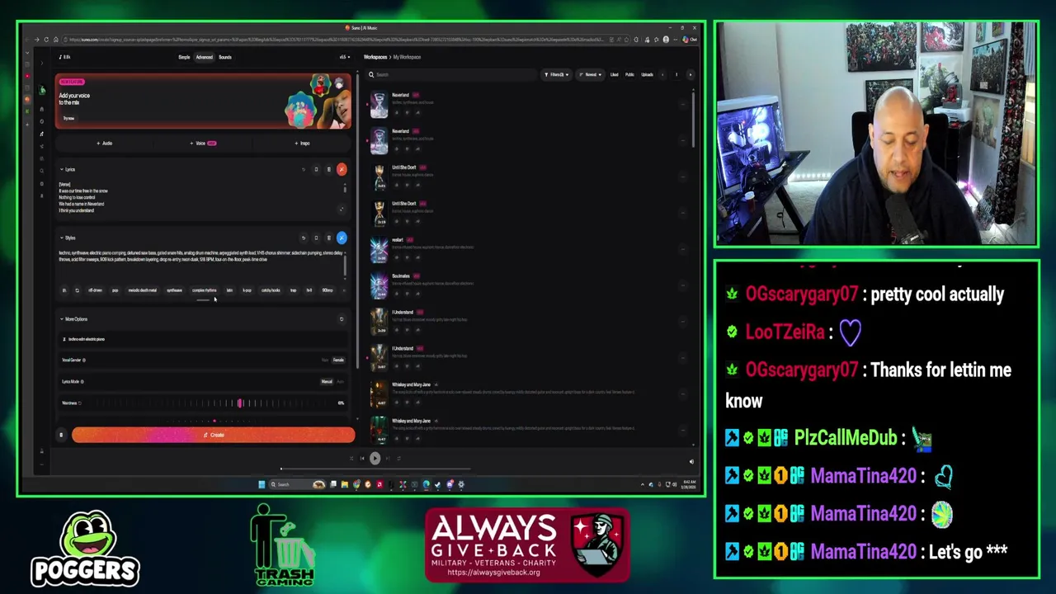Viewport: 1056px width, 594px height.
Task: Click Try now on the voice banner
Action: click(x=68, y=119)
